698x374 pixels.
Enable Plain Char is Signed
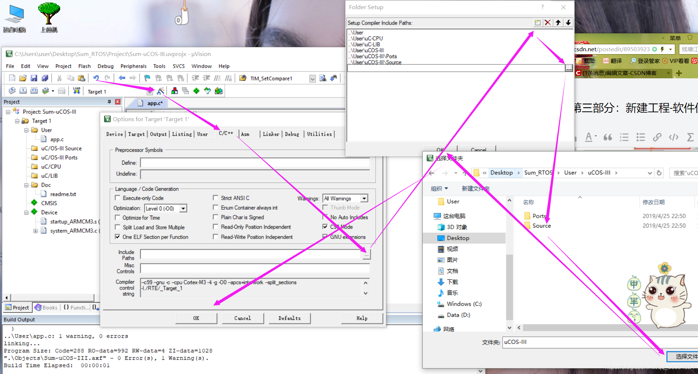[x=216, y=217]
